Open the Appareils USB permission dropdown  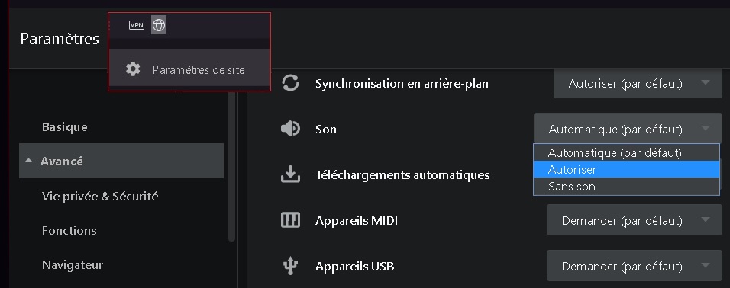click(x=634, y=266)
